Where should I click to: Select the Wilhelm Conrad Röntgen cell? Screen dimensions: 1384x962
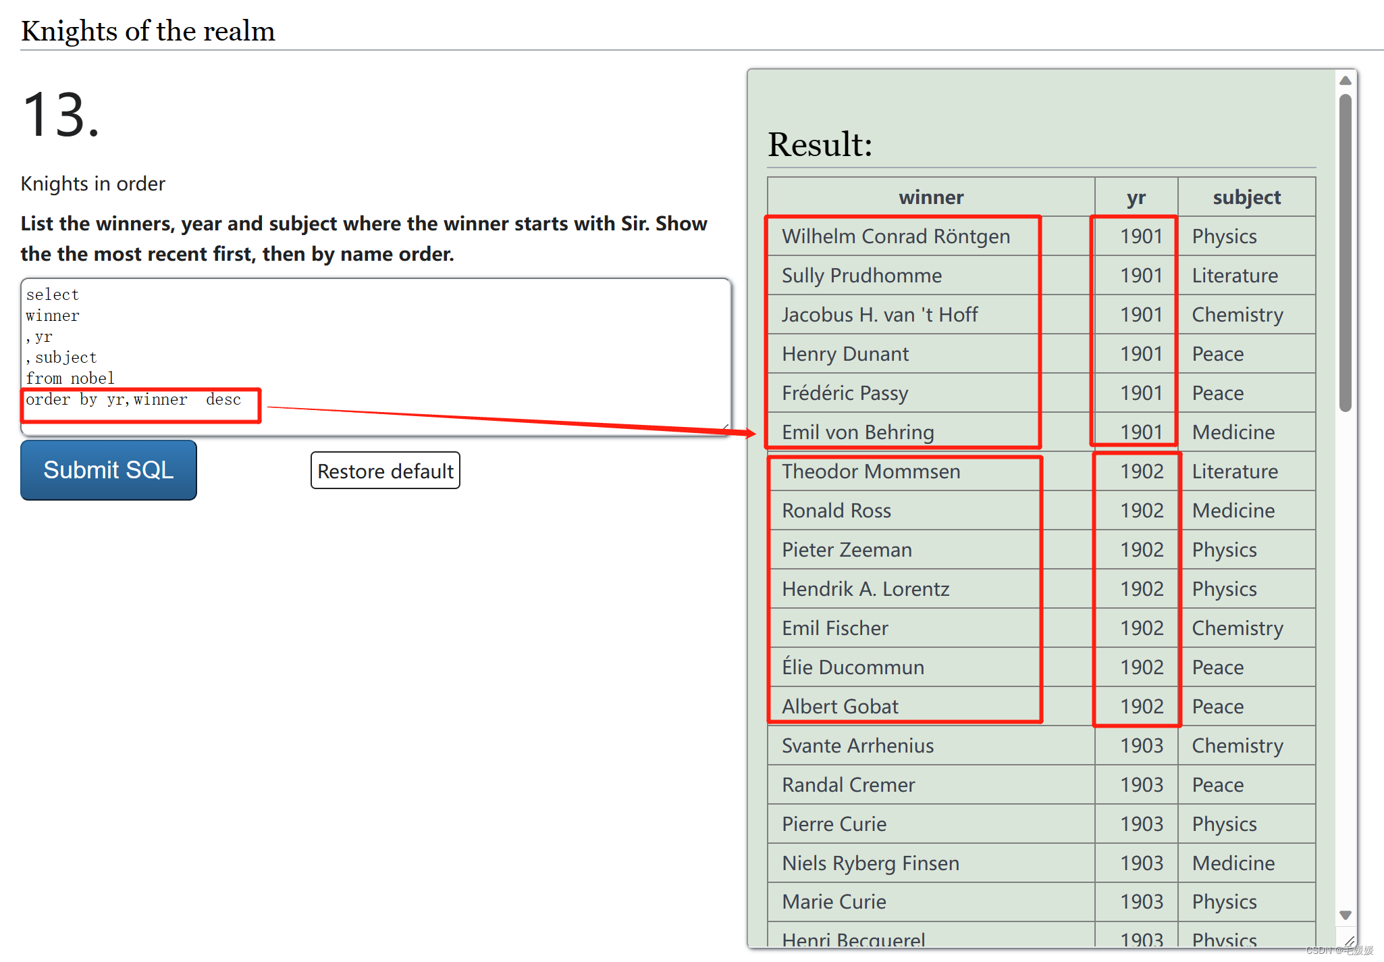point(895,236)
